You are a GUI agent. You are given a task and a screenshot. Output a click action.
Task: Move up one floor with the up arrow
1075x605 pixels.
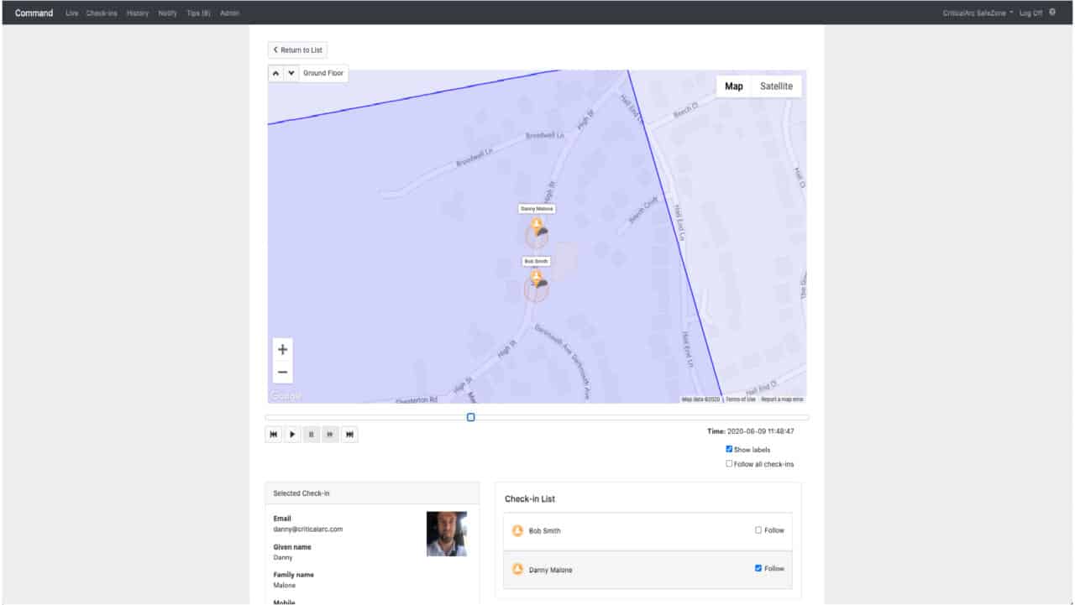(274, 73)
